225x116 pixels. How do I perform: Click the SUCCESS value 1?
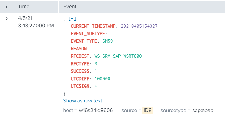(96, 71)
